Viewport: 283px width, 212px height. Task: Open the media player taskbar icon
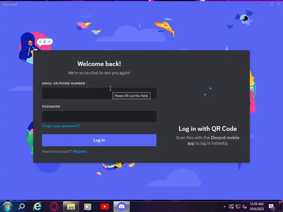point(88,206)
